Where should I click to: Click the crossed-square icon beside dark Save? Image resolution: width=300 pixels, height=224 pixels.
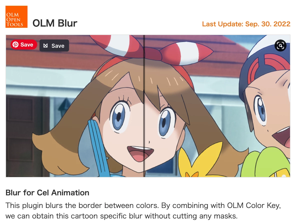point(45,46)
